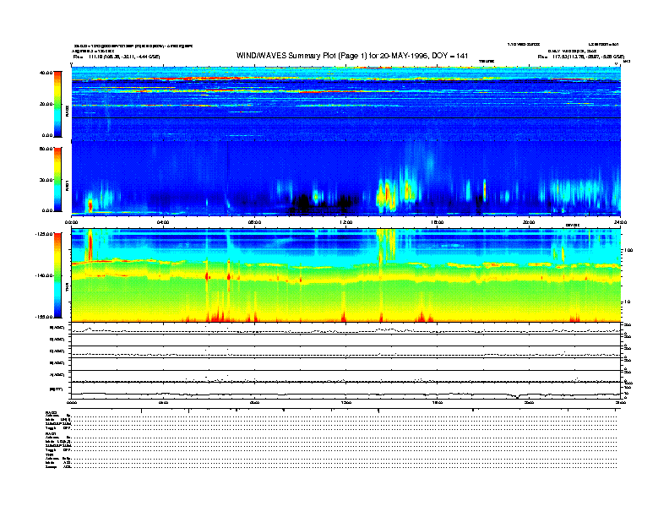Screen dimensions: 669x517
Task: Select the 30.00 label on RAD1 scale
Action: (46, 180)
